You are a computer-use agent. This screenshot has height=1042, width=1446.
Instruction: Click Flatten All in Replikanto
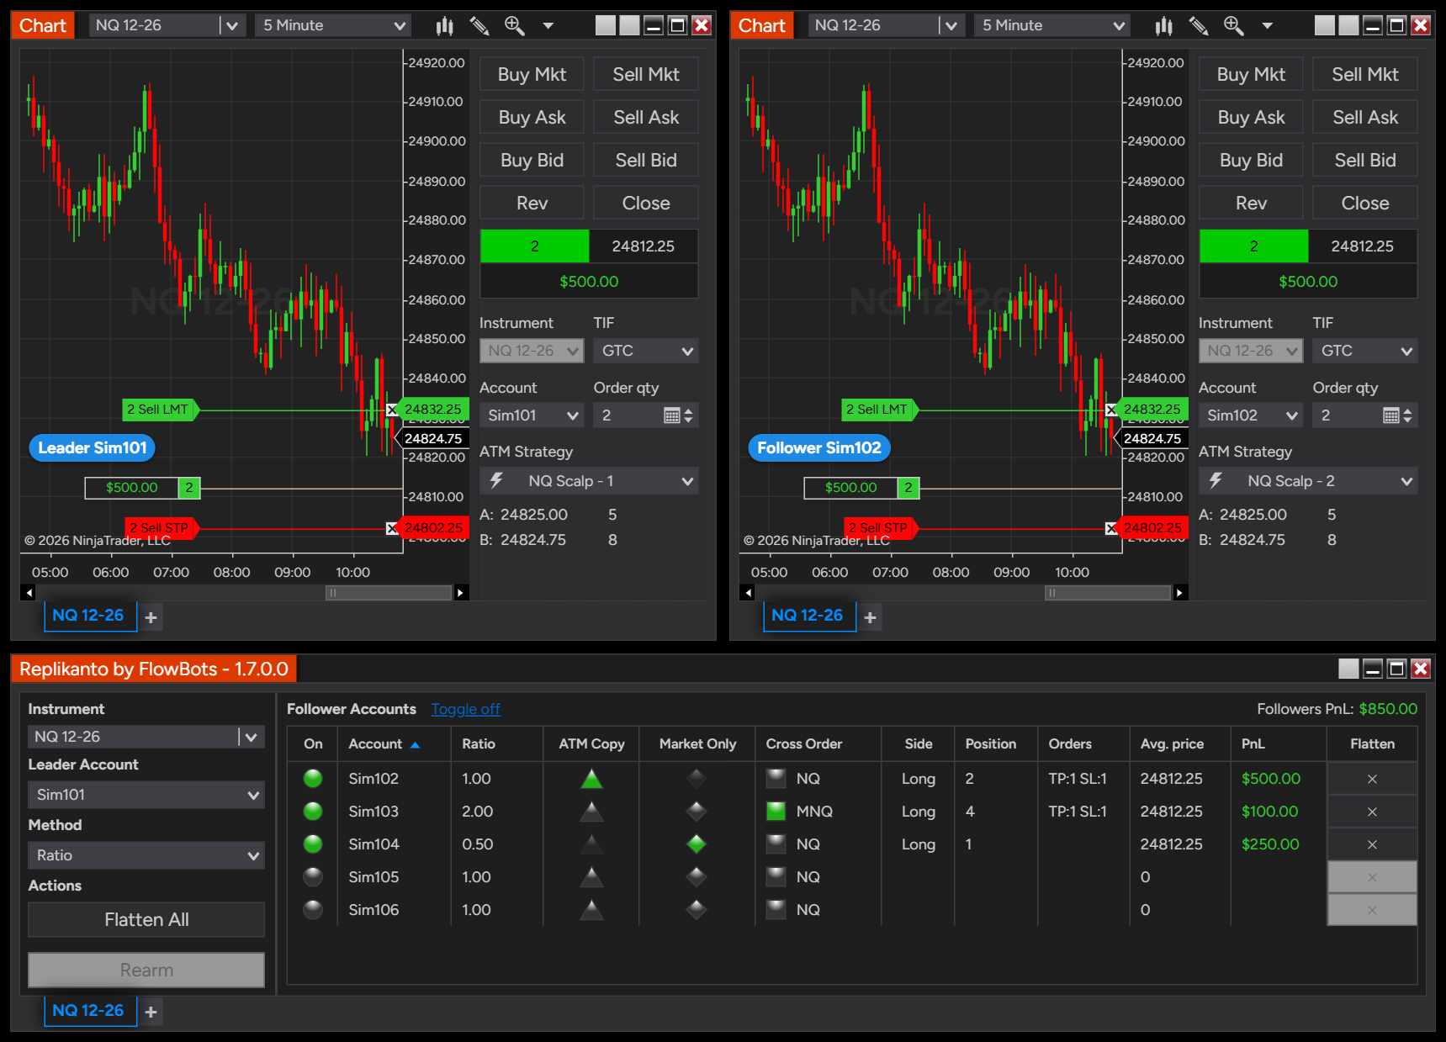pyautogui.click(x=146, y=920)
